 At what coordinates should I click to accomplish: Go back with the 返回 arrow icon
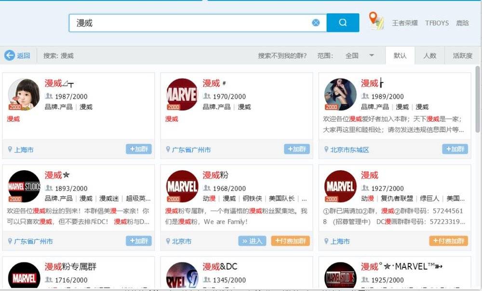coord(10,55)
